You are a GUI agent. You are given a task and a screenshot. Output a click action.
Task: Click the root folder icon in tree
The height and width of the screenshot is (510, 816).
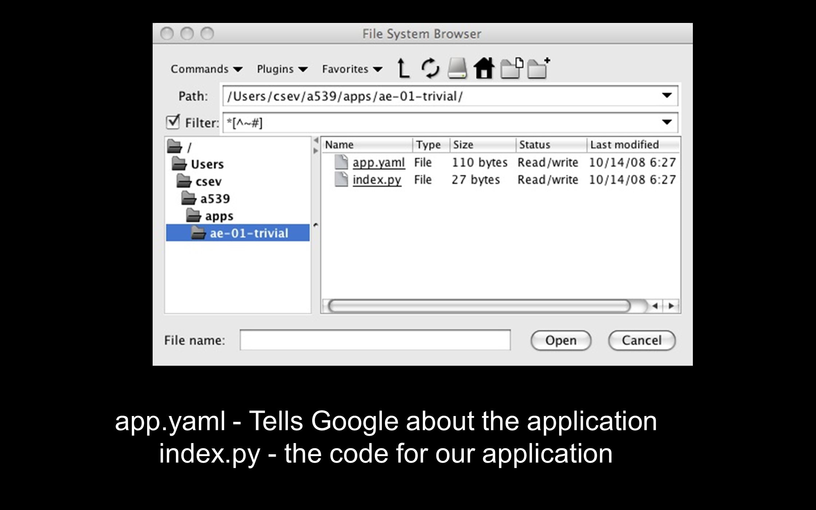[174, 147]
